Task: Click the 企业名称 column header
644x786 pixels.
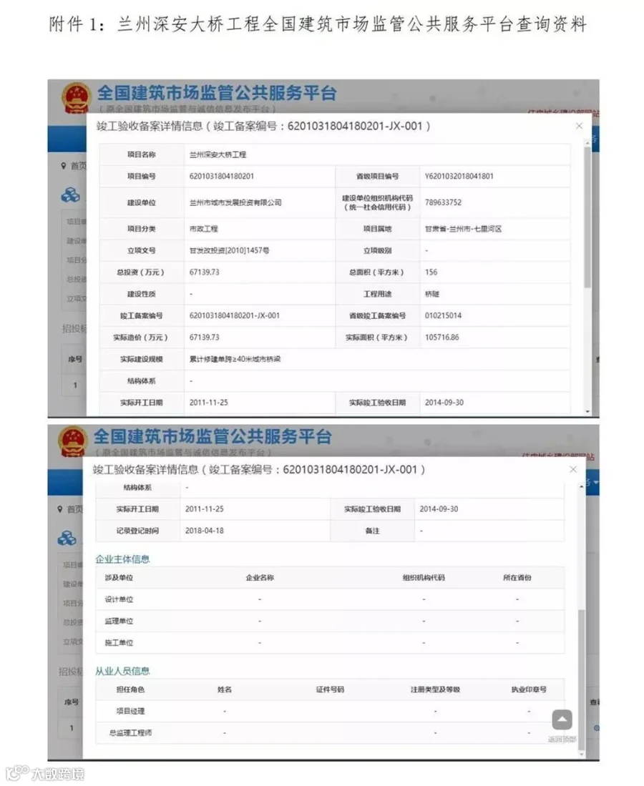Action: coord(260,577)
